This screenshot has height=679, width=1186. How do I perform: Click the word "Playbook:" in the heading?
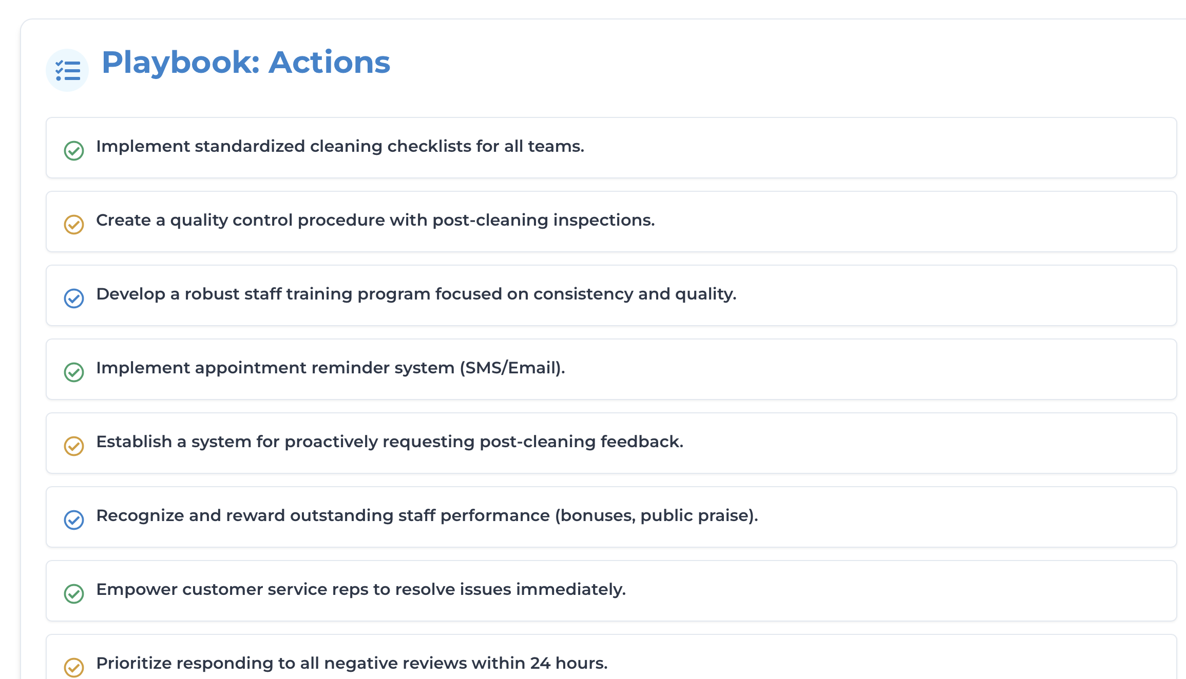[x=181, y=63]
